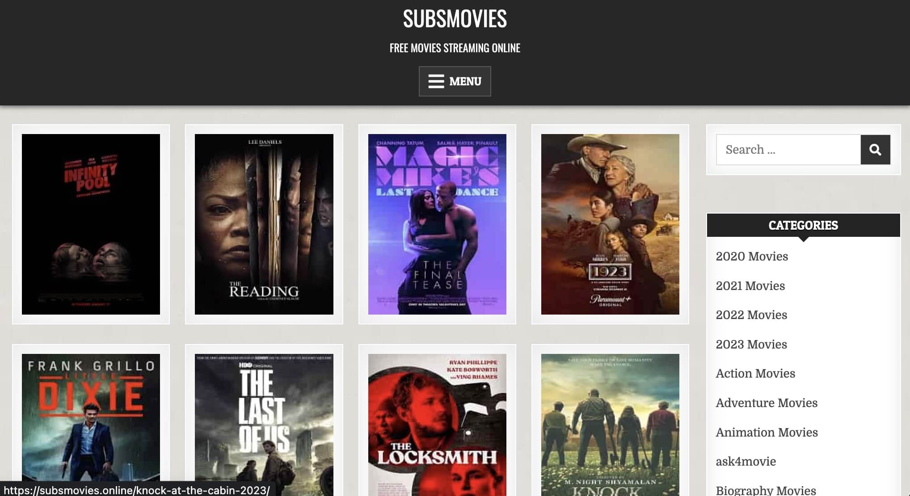Select the Adventure Movies category
The width and height of the screenshot is (910, 496).
click(x=767, y=403)
